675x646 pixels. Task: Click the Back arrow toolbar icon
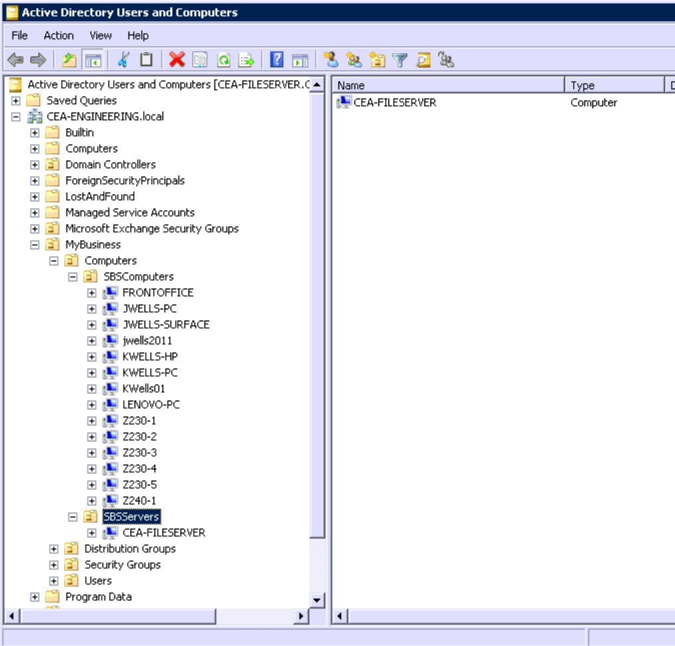tap(15, 60)
